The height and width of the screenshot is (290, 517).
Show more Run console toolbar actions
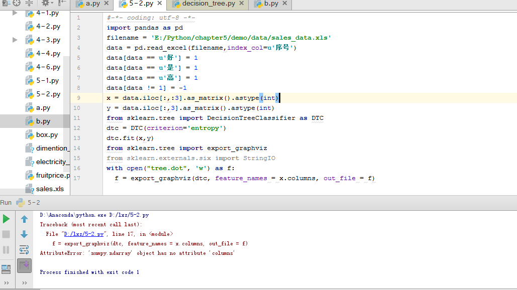pos(24,283)
